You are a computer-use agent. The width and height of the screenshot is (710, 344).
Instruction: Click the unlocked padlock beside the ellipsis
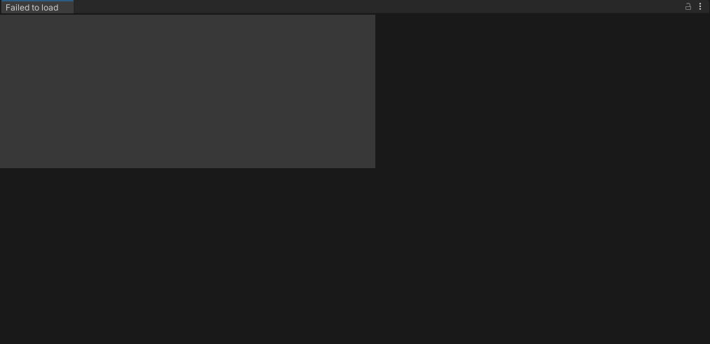(x=688, y=6)
